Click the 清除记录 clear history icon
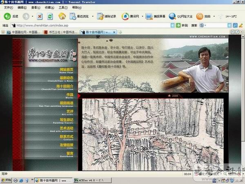Screen dimensions: 245x184 pyautogui.click(x=100, y=16)
